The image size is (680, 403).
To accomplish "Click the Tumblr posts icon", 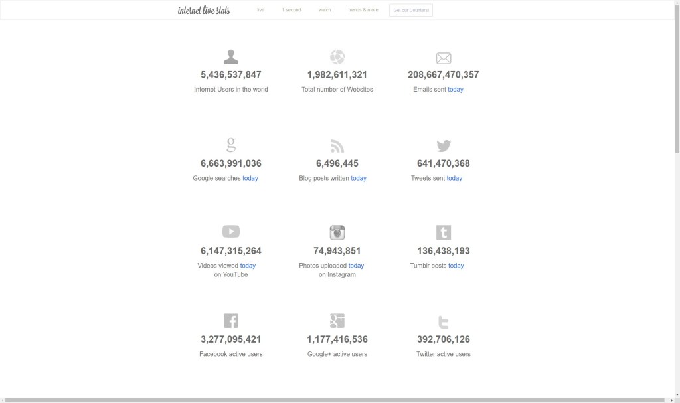I will click(443, 231).
